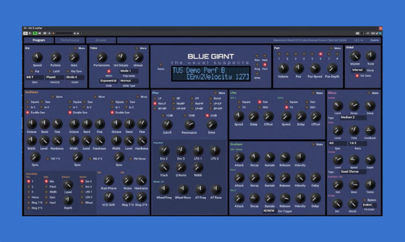Switch to the Performance tab
The height and width of the screenshot is (242, 405).
tap(70, 41)
